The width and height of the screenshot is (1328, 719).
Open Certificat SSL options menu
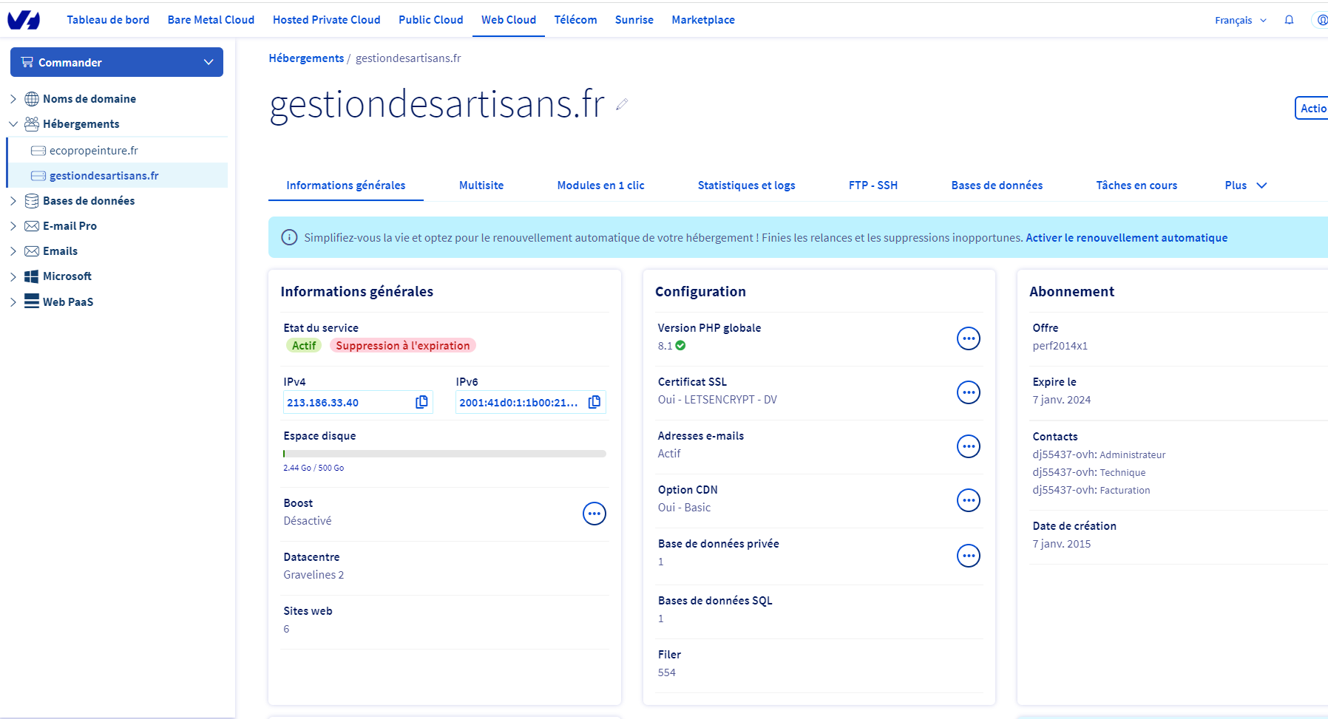tap(968, 392)
